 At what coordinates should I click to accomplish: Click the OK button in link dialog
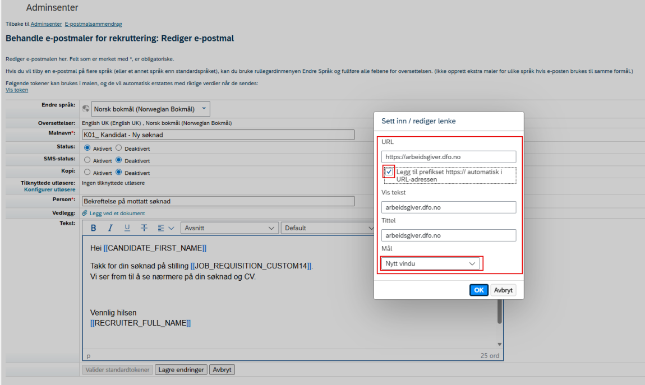pos(479,290)
